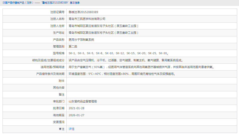Click the 管理类别 label
Viewport: 239px width, 134px height.
click(x=59, y=46)
